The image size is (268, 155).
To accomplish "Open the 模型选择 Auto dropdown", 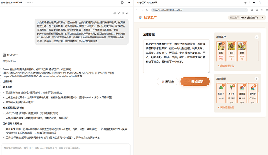I will pos(247,17).
